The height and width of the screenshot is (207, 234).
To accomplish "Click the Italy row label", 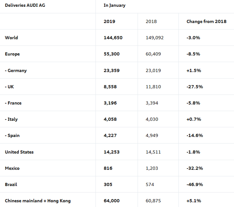I will [x=11, y=119].
